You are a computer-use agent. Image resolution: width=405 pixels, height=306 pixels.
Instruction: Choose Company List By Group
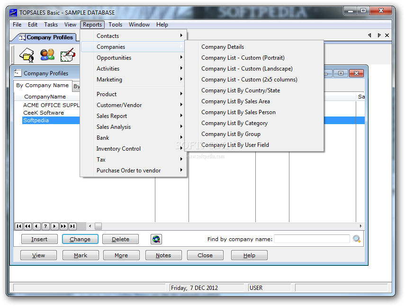point(254,134)
